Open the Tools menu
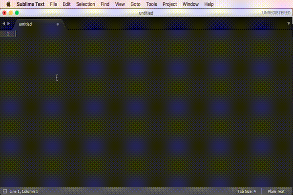293x195 pixels. [x=151, y=4]
